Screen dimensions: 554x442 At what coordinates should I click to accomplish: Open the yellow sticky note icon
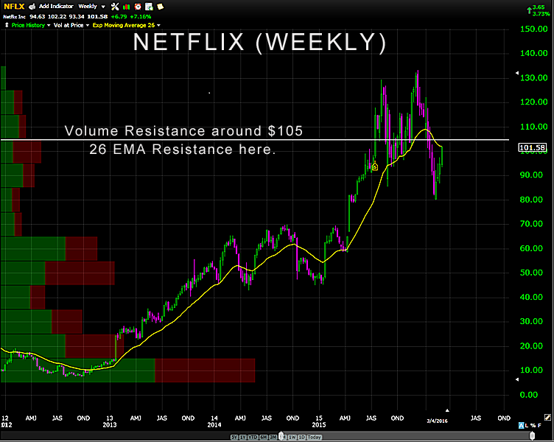[158, 7]
